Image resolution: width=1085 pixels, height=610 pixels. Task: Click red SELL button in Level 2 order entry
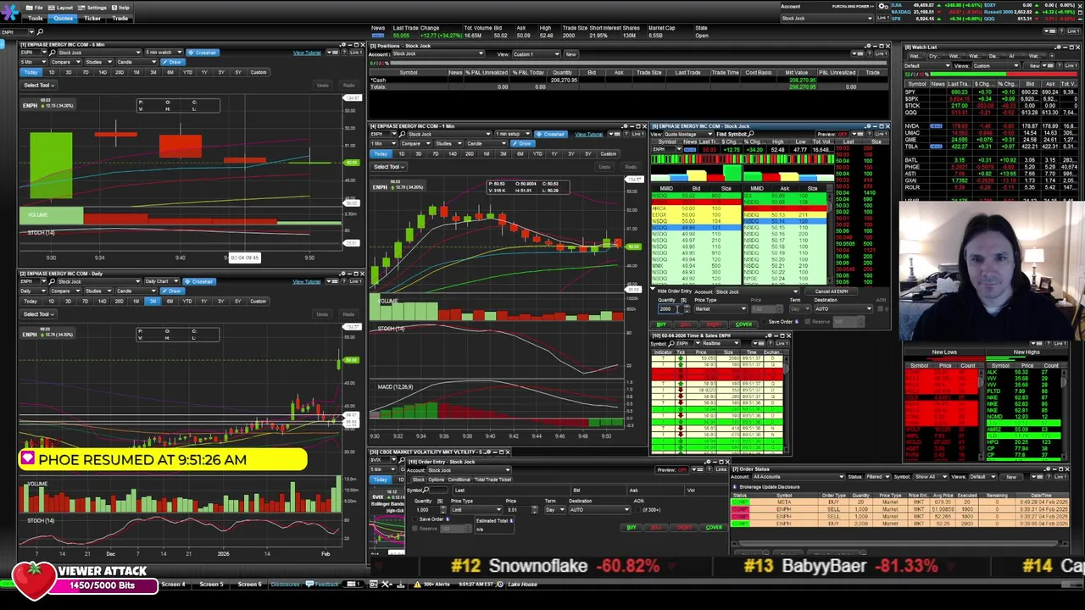[x=686, y=324]
